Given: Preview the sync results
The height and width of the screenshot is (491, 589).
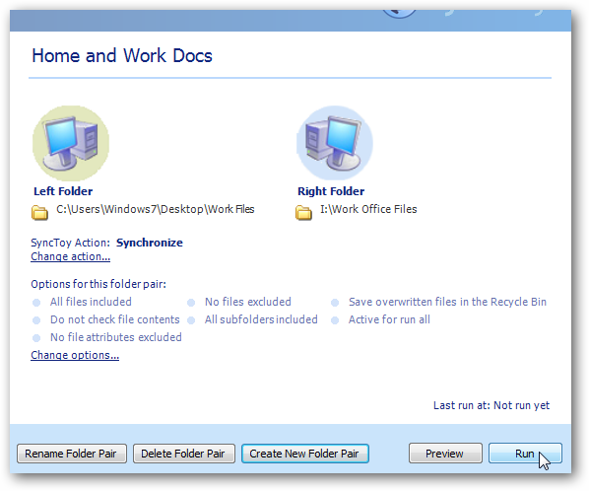Looking at the screenshot, I should point(445,454).
